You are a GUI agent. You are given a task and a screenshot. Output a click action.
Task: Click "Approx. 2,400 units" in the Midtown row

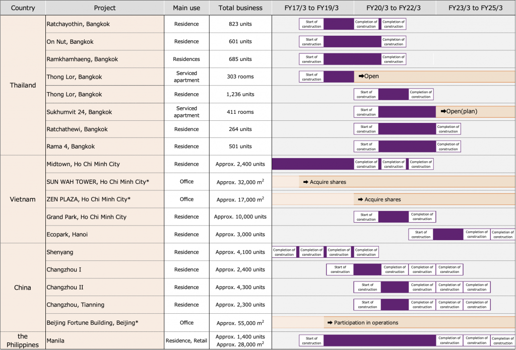240,164
